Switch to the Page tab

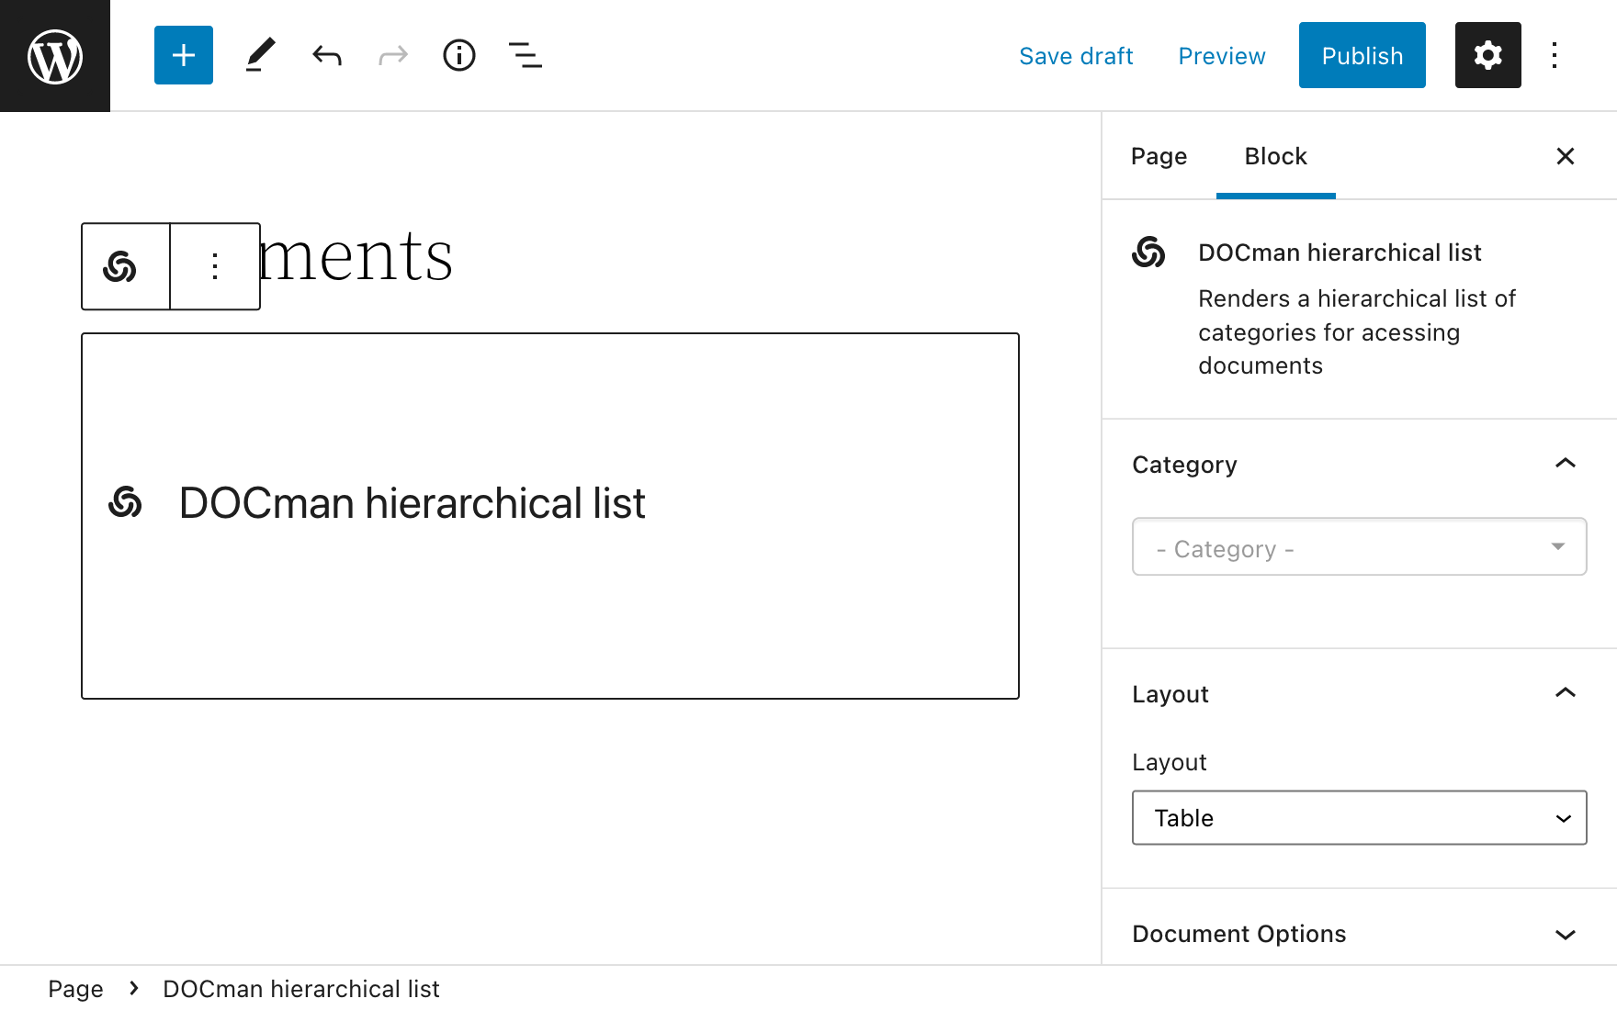(1159, 156)
